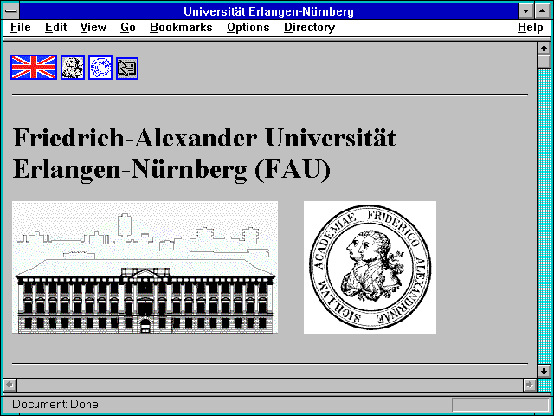Open the Directory menu
This screenshot has height=416, width=554.
click(310, 28)
